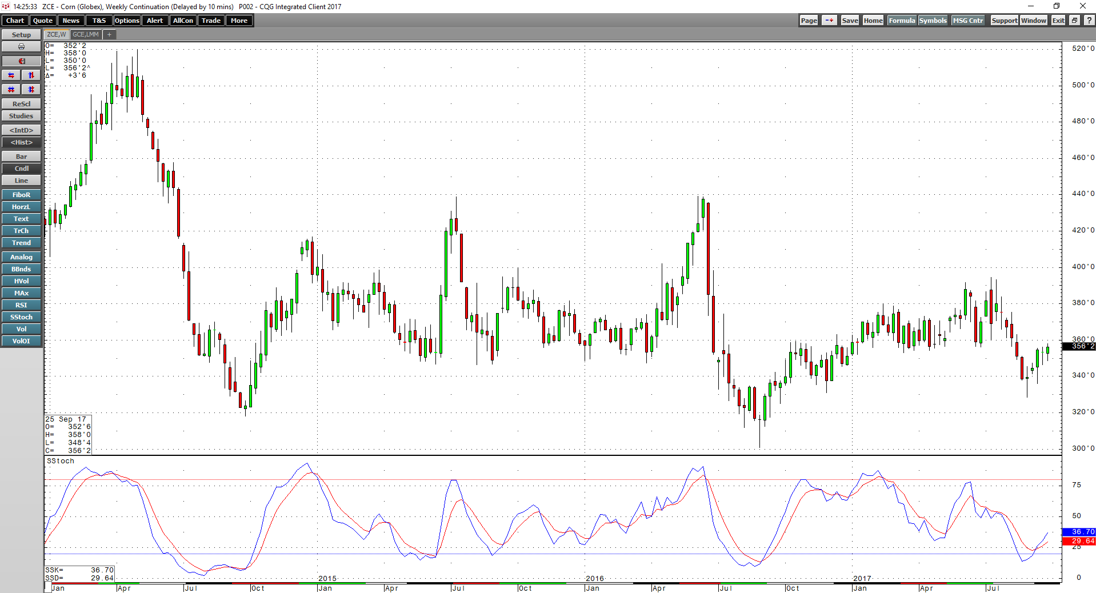The width and height of the screenshot is (1096, 593).
Task: Click the Exit button
Action: tap(1058, 21)
